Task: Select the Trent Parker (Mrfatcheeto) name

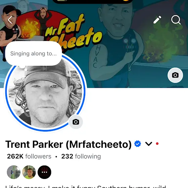Action: click(x=68, y=144)
